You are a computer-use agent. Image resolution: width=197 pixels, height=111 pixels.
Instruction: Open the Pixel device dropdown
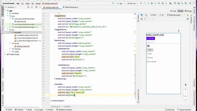(x=154, y=15)
